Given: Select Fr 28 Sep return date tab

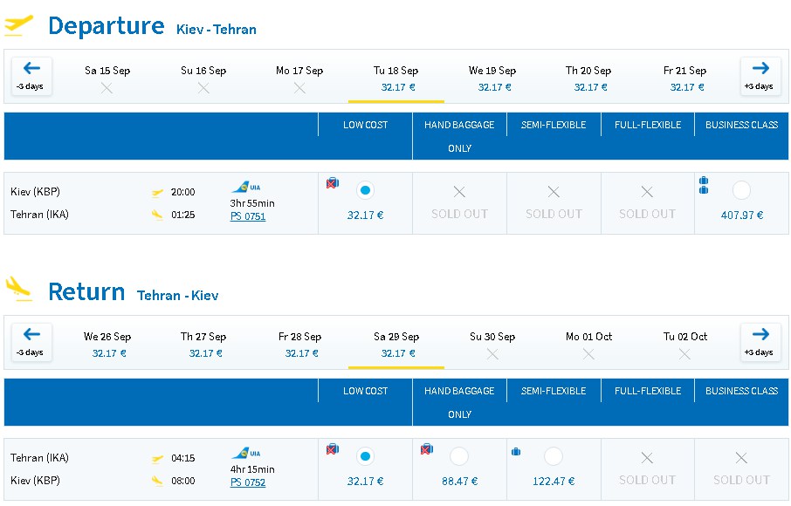Looking at the screenshot, I should pyautogui.click(x=299, y=345).
